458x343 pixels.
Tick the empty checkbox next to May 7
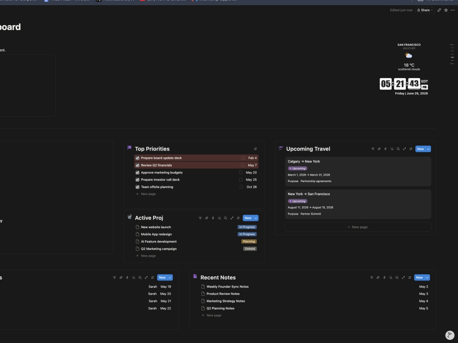pyautogui.click(x=243, y=165)
